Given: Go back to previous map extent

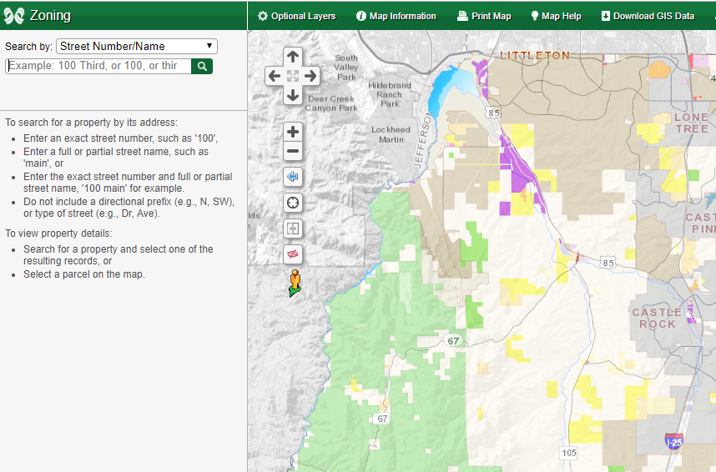Looking at the screenshot, I should (x=292, y=177).
